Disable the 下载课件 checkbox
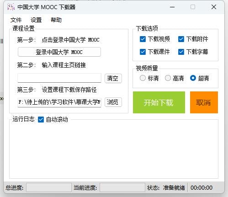228x197 pixels. tap(143, 52)
